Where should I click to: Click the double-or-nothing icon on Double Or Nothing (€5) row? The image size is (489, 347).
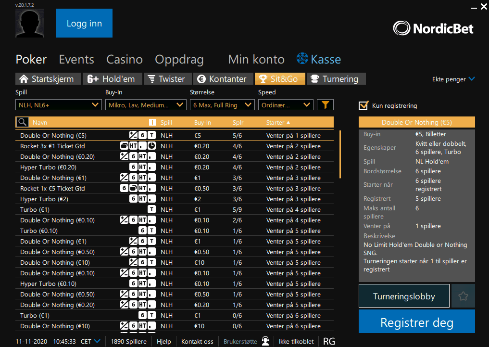(x=133, y=135)
